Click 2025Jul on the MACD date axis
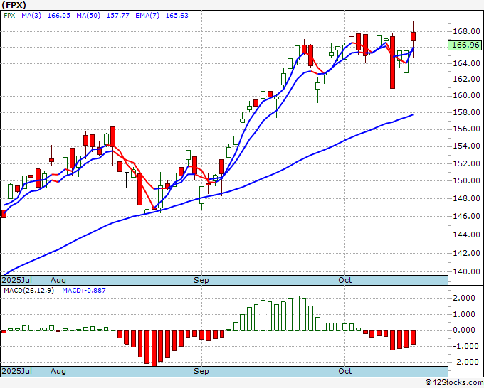 [x=16, y=371]
